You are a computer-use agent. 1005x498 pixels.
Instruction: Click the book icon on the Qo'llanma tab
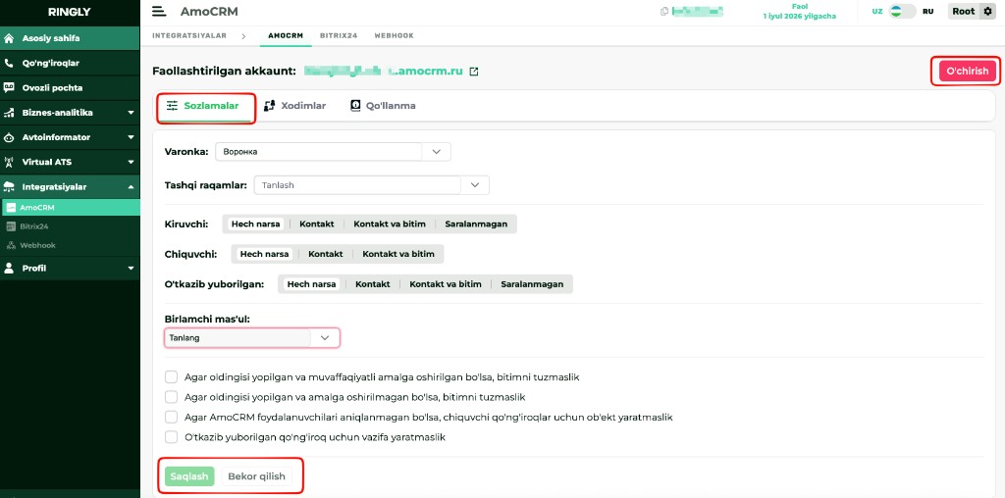pyautogui.click(x=355, y=106)
